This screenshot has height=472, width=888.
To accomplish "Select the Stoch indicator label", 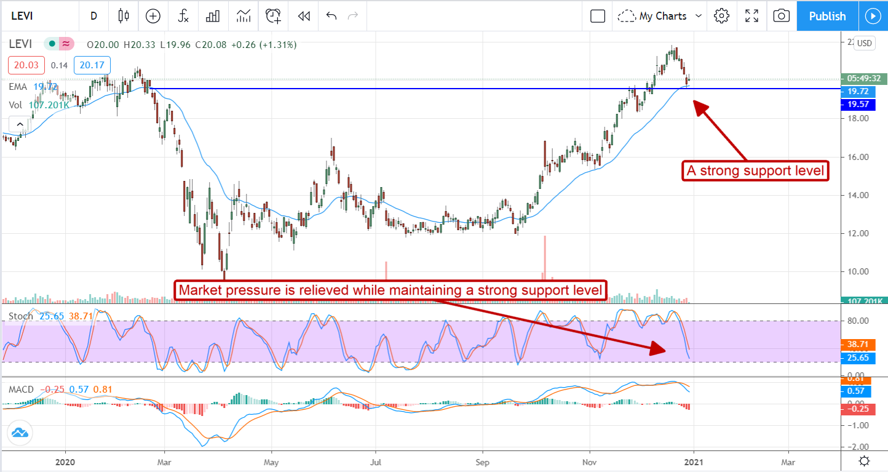I will click(x=20, y=316).
